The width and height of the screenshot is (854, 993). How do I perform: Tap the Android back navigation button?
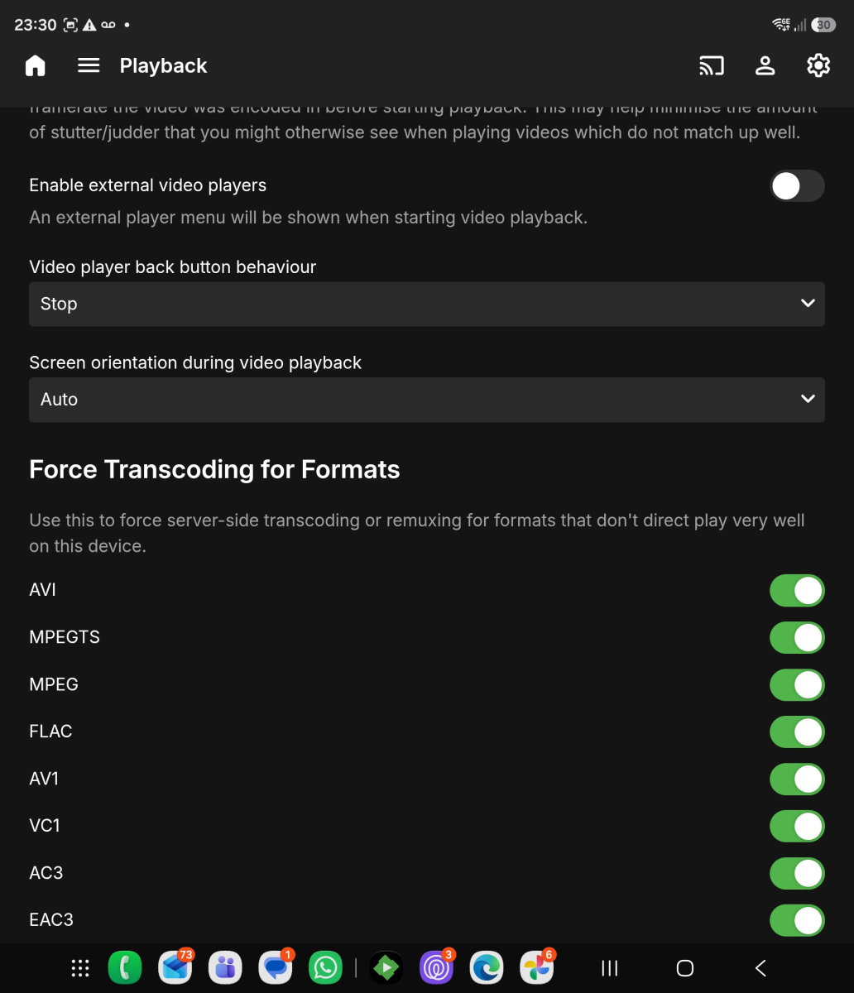pos(760,967)
